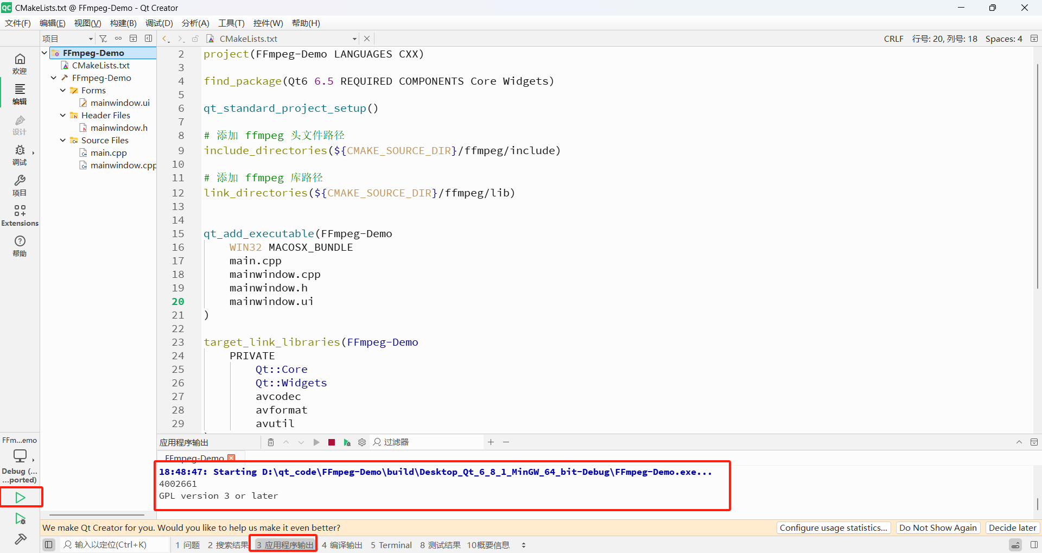Open the 工具 menu
The image size is (1042, 553).
tap(231, 23)
